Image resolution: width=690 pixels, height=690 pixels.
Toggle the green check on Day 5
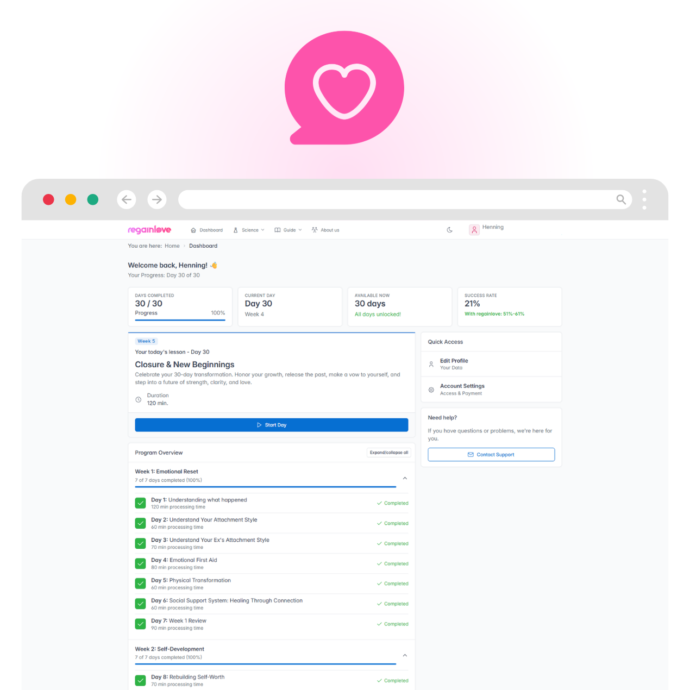pyautogui.click(x=140, y=584)
